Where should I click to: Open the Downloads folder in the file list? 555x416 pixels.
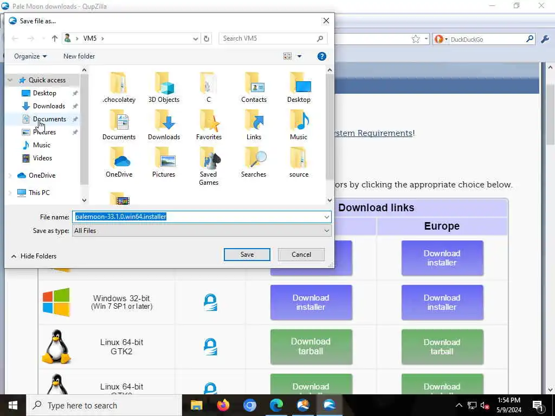click(x=164, y=125)
